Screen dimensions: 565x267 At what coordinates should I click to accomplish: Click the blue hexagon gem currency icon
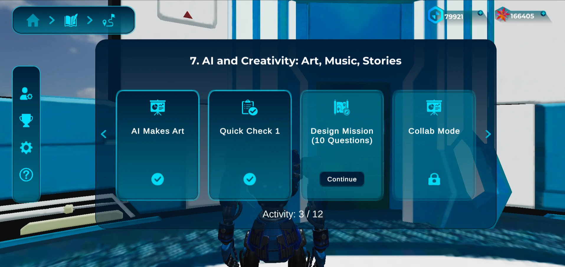click(x=435, y=15)
